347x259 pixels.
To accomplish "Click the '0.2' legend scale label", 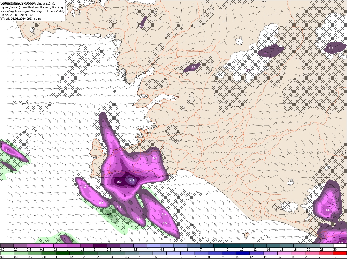I will pyautogui.click(x=2, y=250).
